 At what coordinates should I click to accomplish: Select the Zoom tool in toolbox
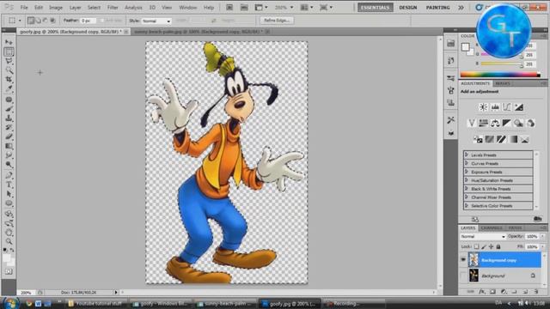(9, 241)
